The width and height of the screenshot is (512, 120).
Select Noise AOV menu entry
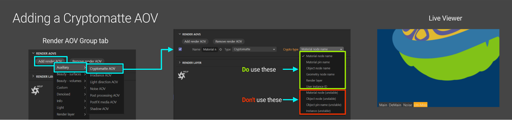(98, 89)
